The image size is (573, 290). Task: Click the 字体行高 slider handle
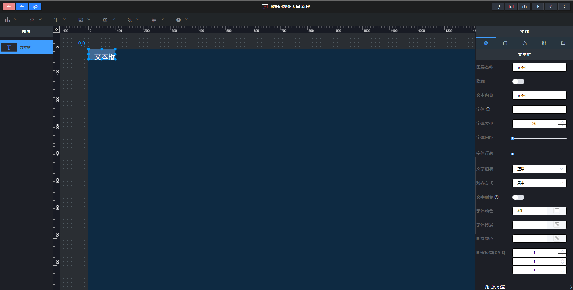coord(512,154)
